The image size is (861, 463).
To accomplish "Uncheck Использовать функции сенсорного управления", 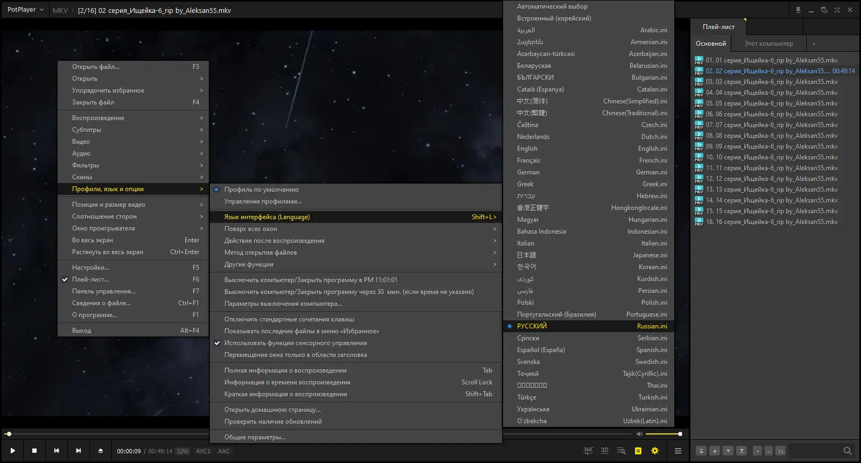I will pyautogui.click(x=295, y=343).
